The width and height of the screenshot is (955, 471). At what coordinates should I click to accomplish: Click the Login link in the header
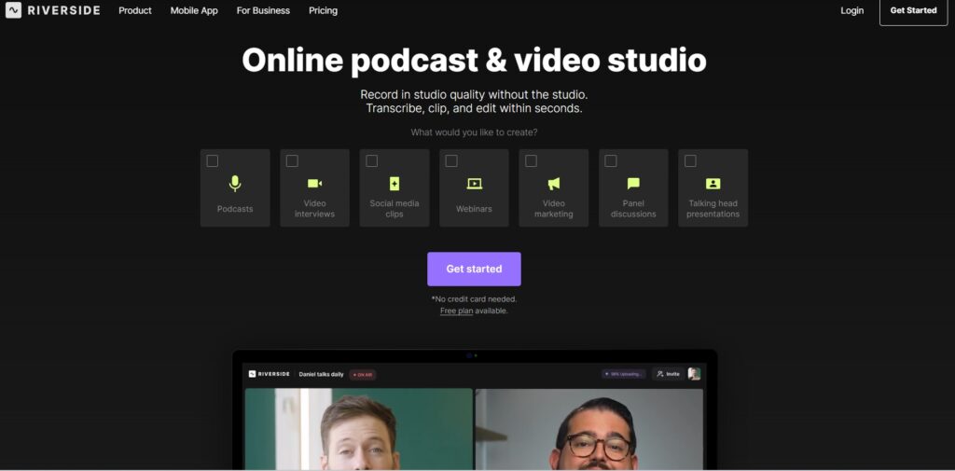pos(851,11)
